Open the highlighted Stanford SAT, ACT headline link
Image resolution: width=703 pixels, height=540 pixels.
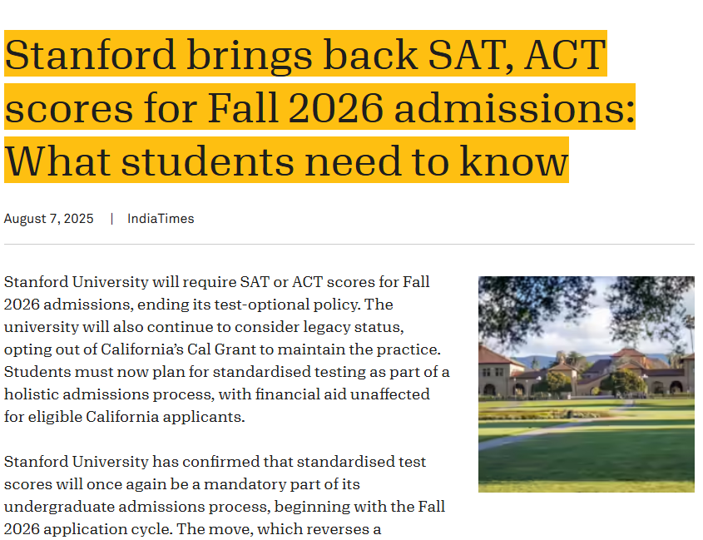pos(319,107)
